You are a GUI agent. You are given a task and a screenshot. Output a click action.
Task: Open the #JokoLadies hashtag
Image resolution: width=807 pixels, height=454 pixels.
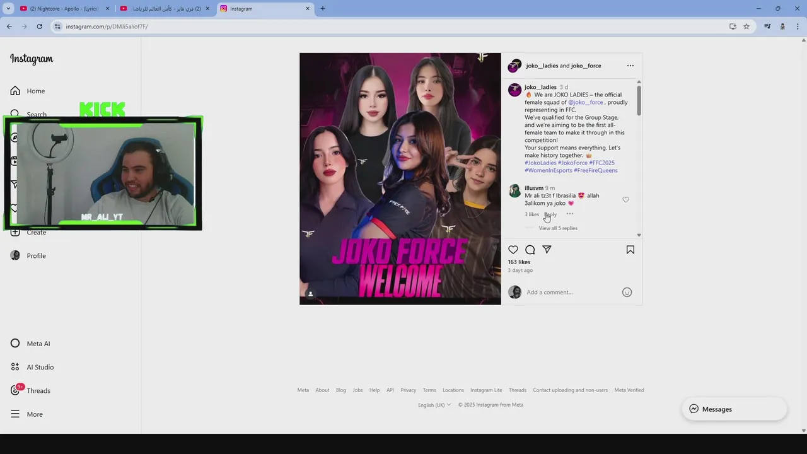click(x=540, y=163)
